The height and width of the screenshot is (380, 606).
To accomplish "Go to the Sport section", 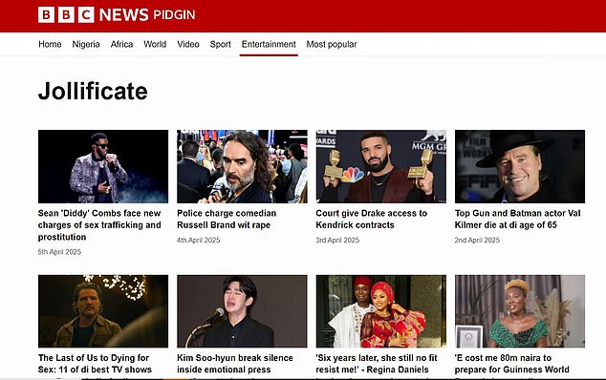I will pyautogui.click(x=220, y=45).
